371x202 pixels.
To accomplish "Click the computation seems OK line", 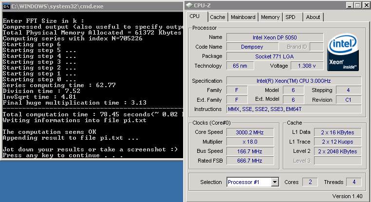I will [50, 132].
